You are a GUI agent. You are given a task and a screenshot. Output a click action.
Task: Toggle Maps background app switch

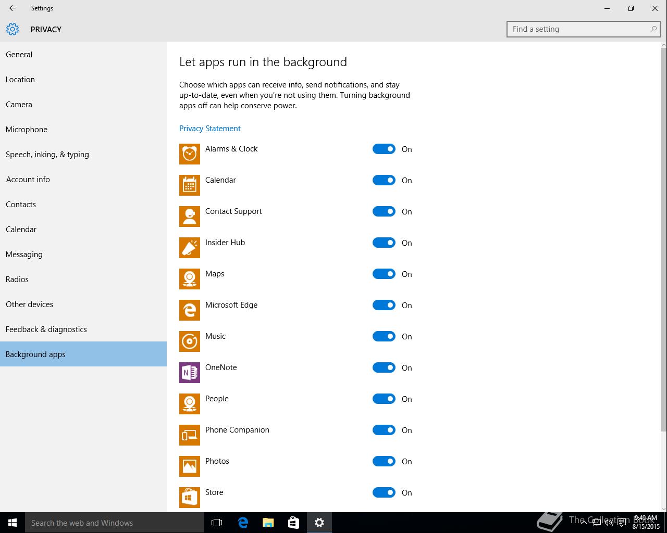[384, 274]
